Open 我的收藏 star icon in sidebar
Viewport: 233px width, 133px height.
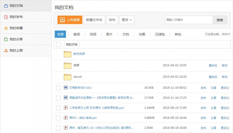click(6, 28)
